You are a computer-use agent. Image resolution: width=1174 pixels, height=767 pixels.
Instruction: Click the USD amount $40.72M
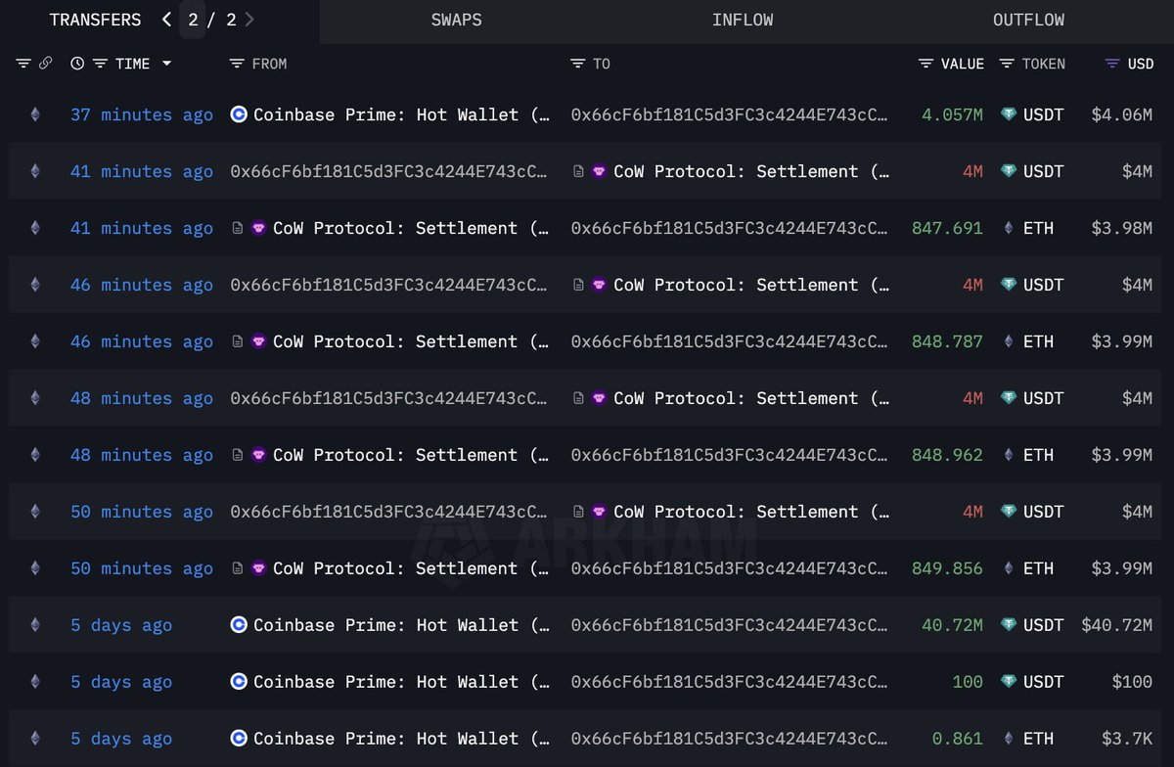click(x=1117, y=625)
